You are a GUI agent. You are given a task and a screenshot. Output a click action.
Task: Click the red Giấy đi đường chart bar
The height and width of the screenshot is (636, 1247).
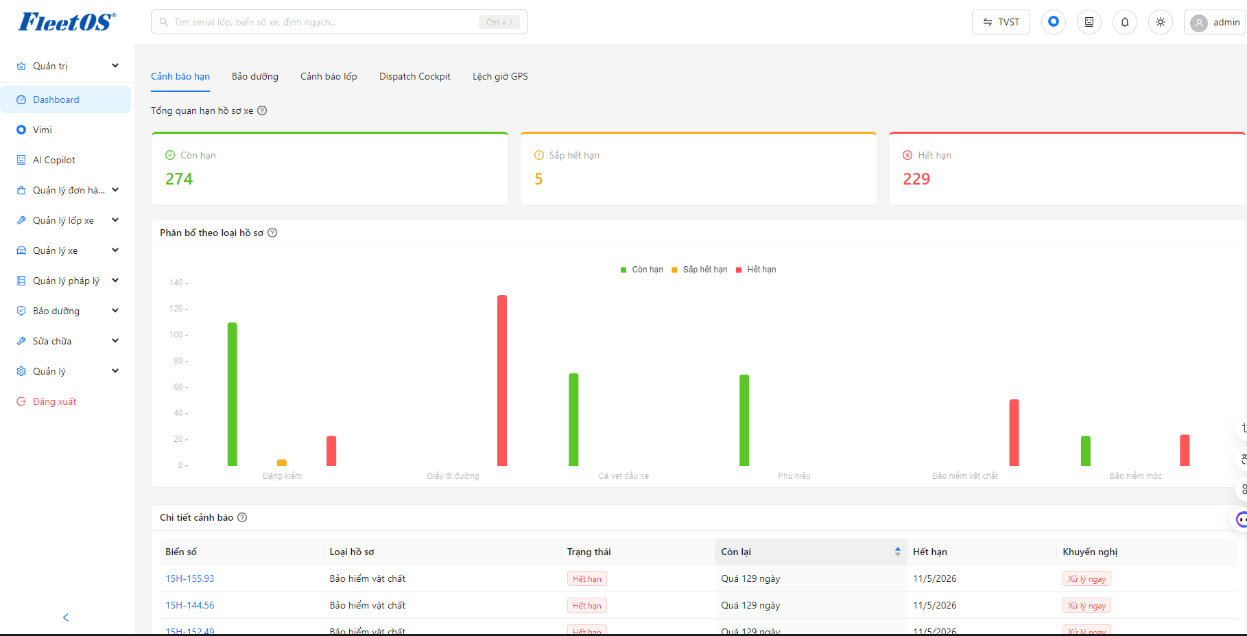(502, 380)
